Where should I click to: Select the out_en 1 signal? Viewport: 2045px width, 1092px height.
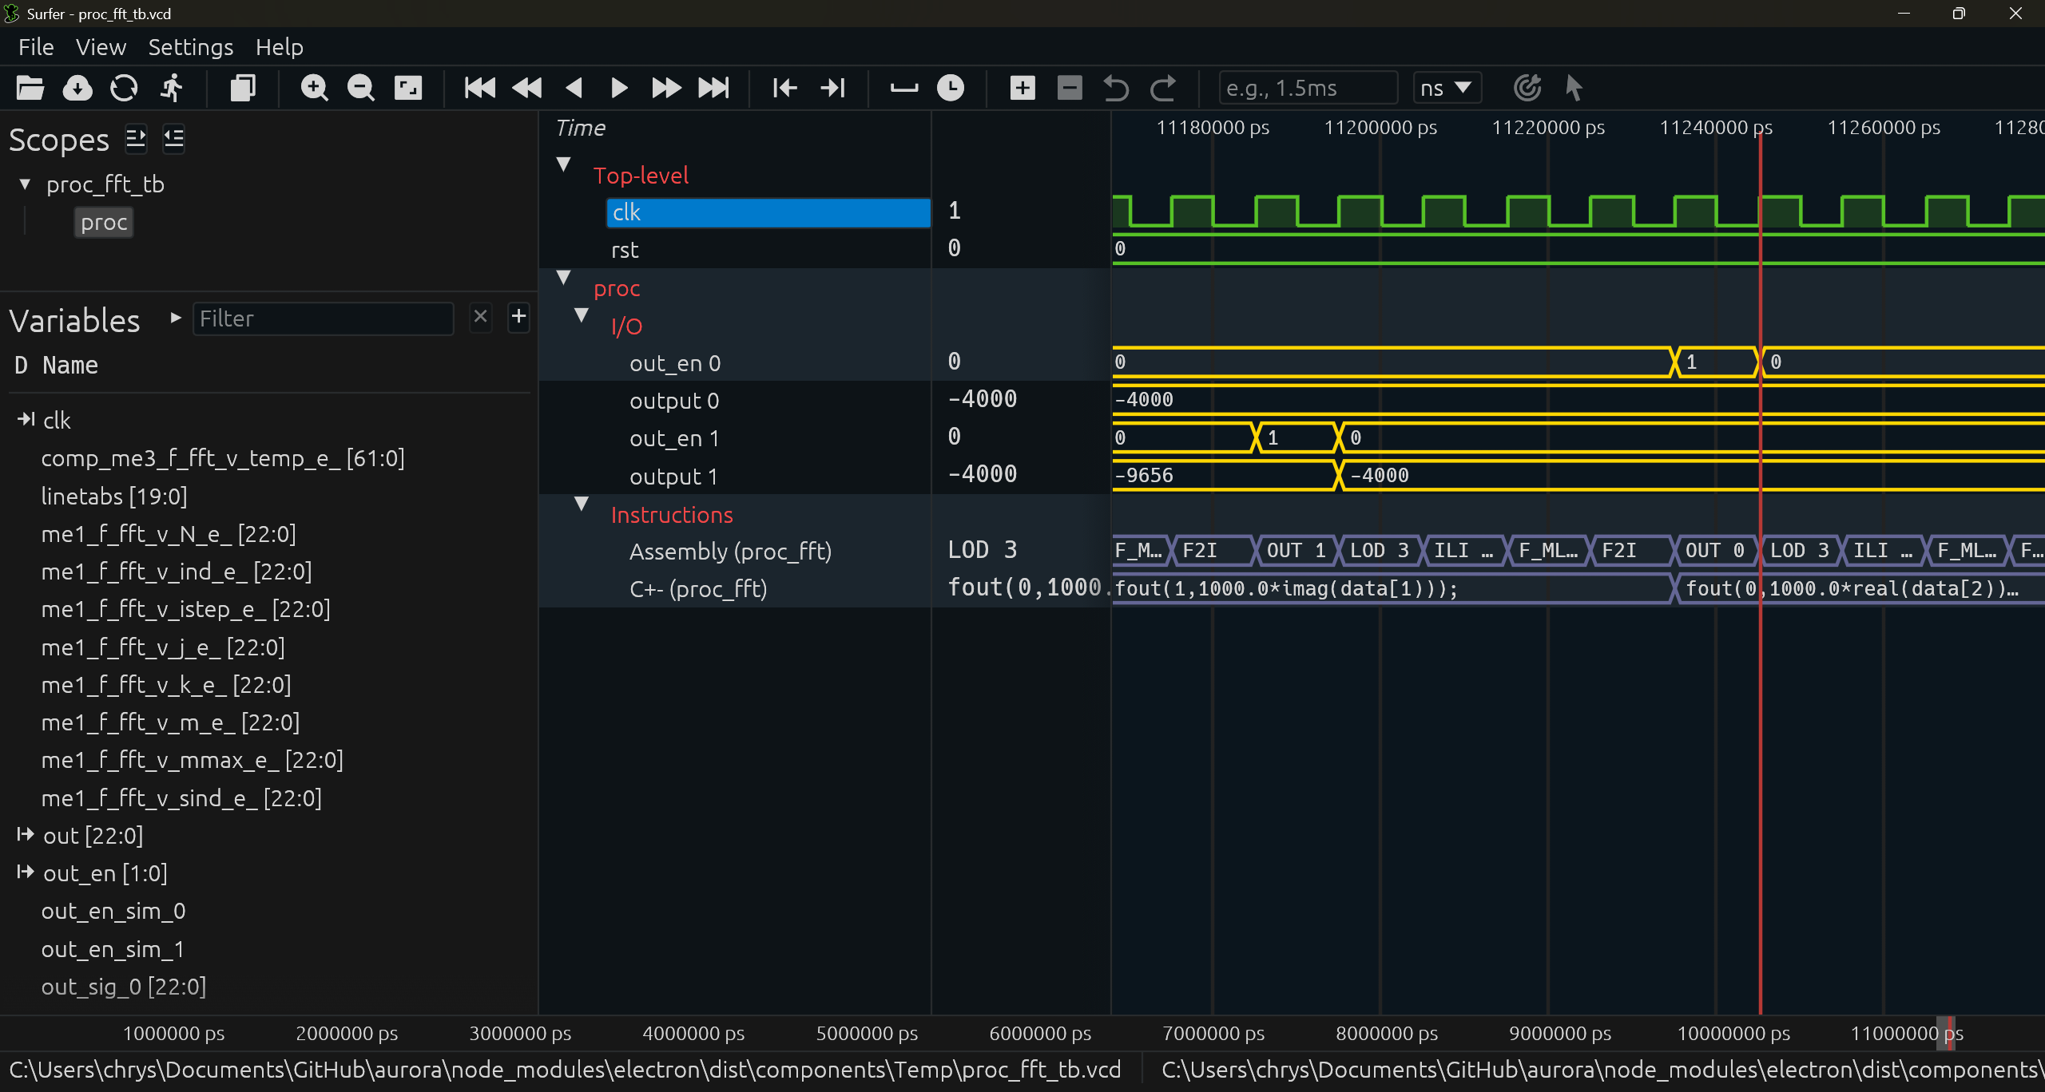(674, 438)
